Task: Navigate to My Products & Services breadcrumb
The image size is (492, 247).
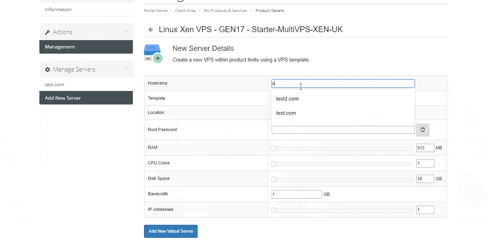Action: [x=225, y=11]
